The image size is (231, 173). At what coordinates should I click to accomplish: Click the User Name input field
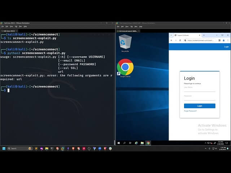[x=200, y=90]
